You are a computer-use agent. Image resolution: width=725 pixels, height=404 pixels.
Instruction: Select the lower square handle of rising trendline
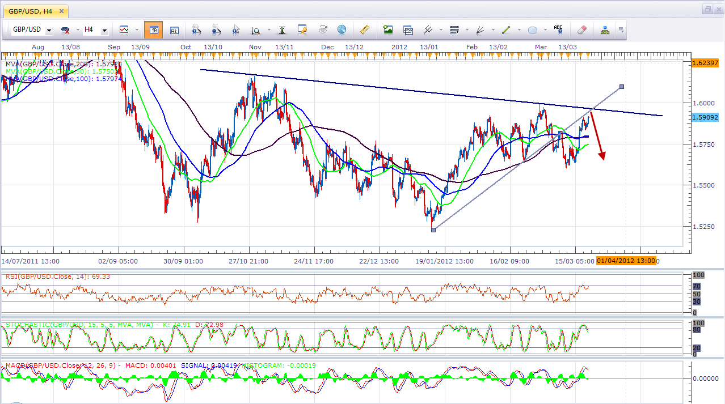[x=433, y=229]
